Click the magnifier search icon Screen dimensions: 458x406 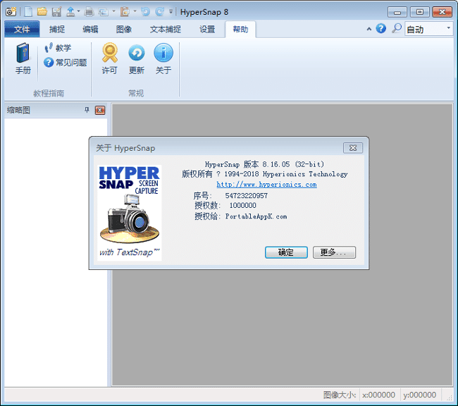point(397,29)
